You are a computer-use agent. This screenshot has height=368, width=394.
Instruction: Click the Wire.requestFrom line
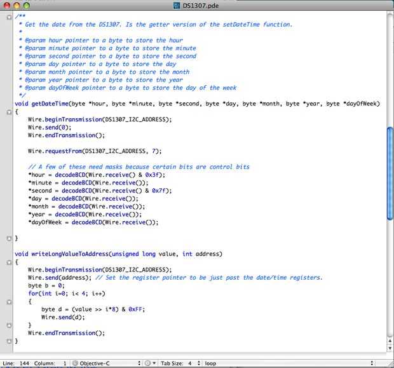click(x=95, y=151)
